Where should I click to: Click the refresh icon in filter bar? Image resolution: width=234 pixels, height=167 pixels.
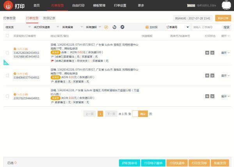pyautogui.click(x=114, y=27)
